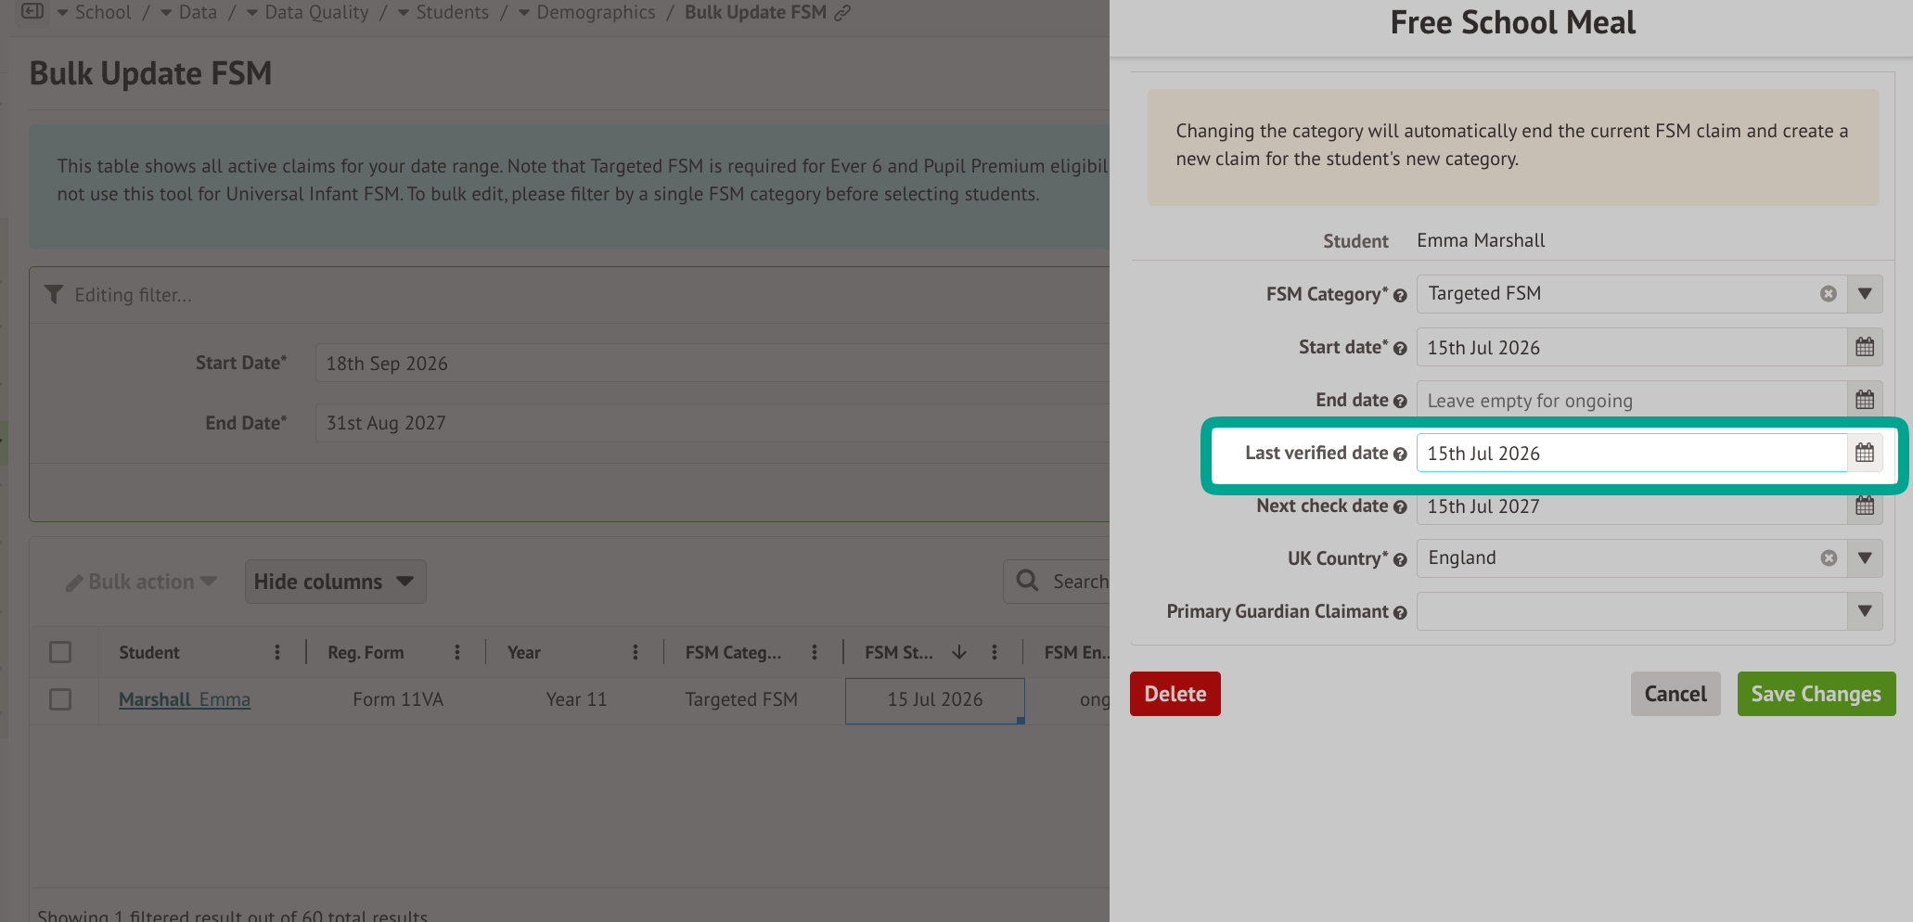Open calendar for Last verified date
The height and width of the screenshot is (922, 1913).
click(x=1865, y=453)
